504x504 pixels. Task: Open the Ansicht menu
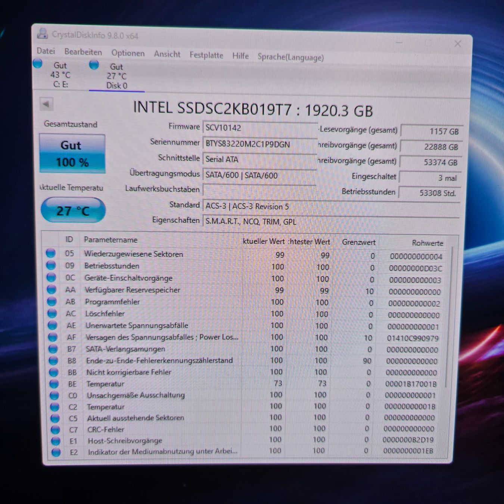(x=167, y=54)
